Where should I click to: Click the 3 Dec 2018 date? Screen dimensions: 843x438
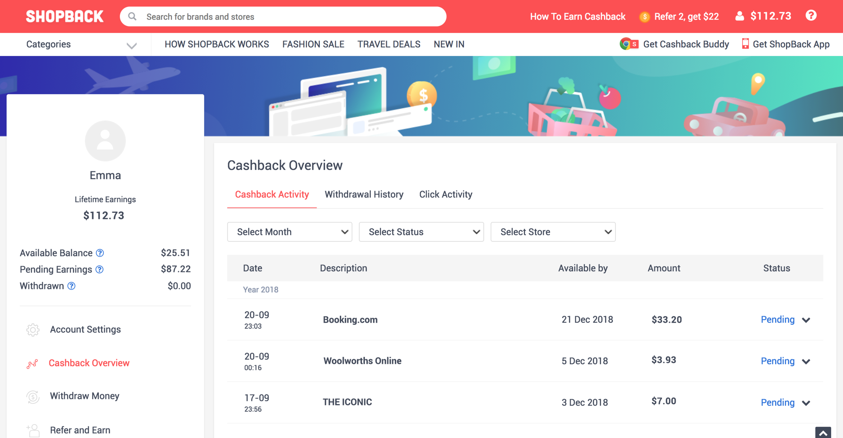coord(585,403)
